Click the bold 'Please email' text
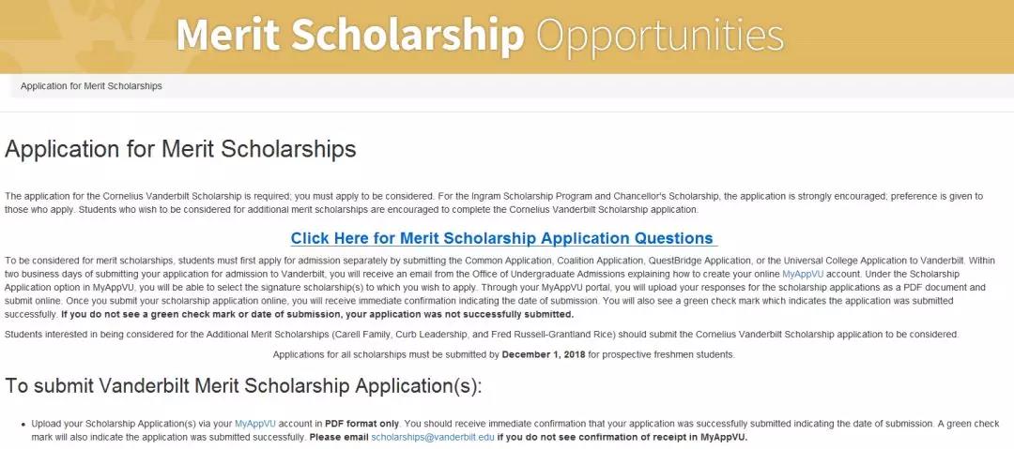The image size is (1014, 449). pyautogui.click(x=338, y=438)
